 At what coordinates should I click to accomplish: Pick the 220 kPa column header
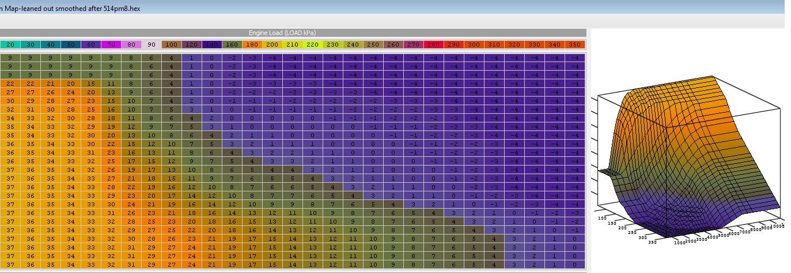tap(312, 44)
